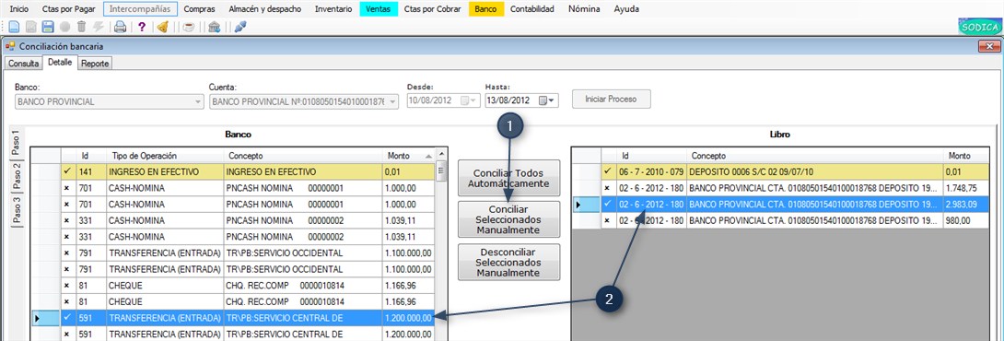Switch to the Reporte tab
1004x341 pixels.
coord(95,65)
